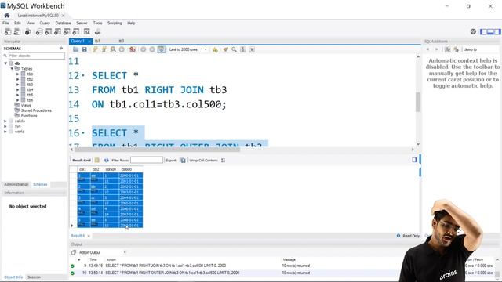This screenshot has height=282, width=502.
Task: Click the star favorite snippet icon
Action: [x=215, y=49]
